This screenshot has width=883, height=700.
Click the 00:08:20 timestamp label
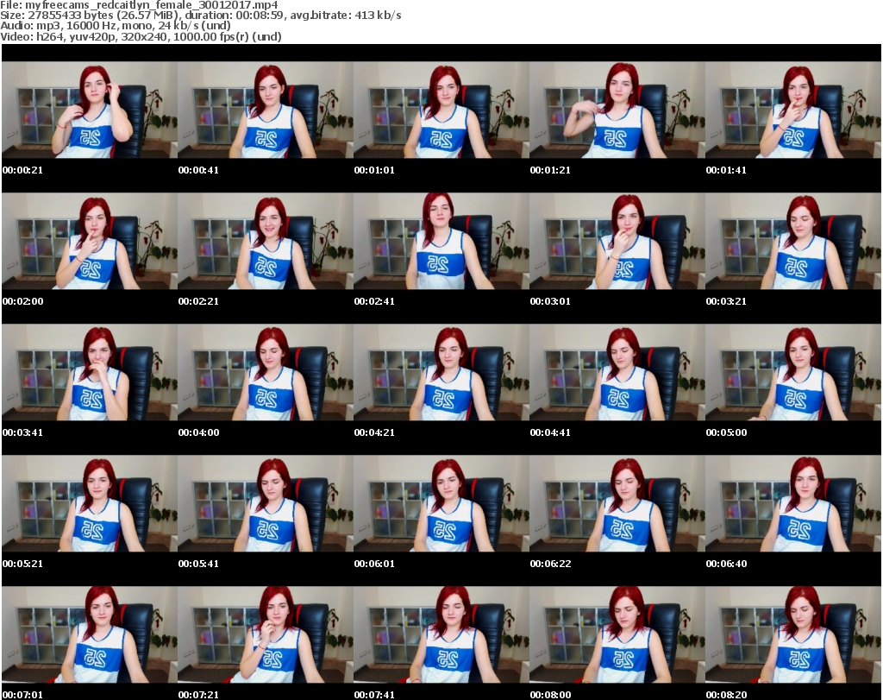coord(726,695)
